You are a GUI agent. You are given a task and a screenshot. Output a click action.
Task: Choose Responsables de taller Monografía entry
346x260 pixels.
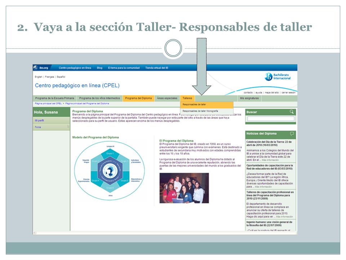click(x=207, y=111)
